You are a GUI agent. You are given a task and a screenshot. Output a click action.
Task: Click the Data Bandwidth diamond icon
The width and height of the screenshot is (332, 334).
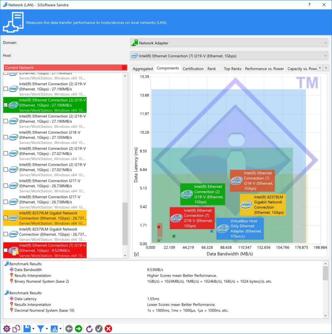click(12, 270)
